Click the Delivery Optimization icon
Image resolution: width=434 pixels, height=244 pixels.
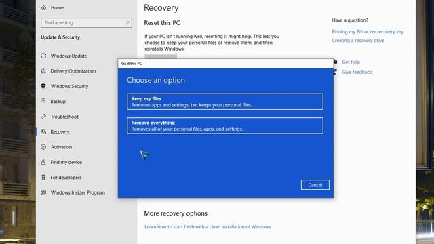point(43,71)
